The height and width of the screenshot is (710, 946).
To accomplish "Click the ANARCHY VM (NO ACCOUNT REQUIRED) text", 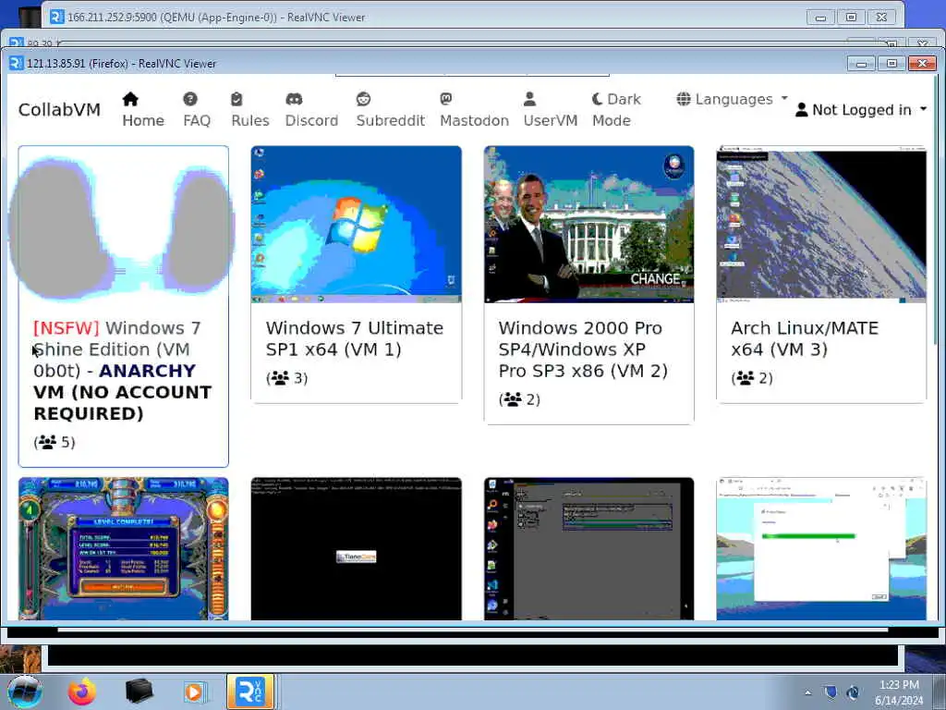I will pyautogui.click(x=123, y=392).
